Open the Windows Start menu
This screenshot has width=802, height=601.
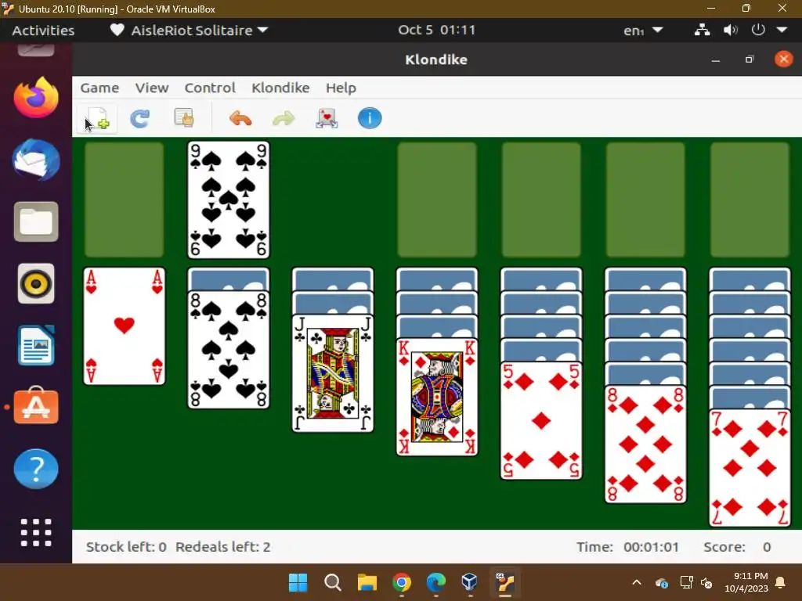(x=298, y=582)
